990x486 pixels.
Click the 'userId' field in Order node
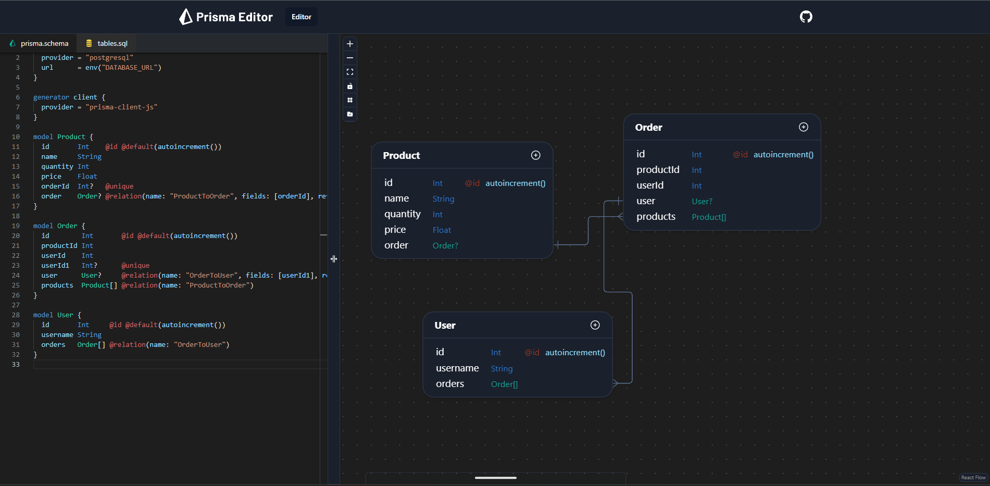pos(650,185)
